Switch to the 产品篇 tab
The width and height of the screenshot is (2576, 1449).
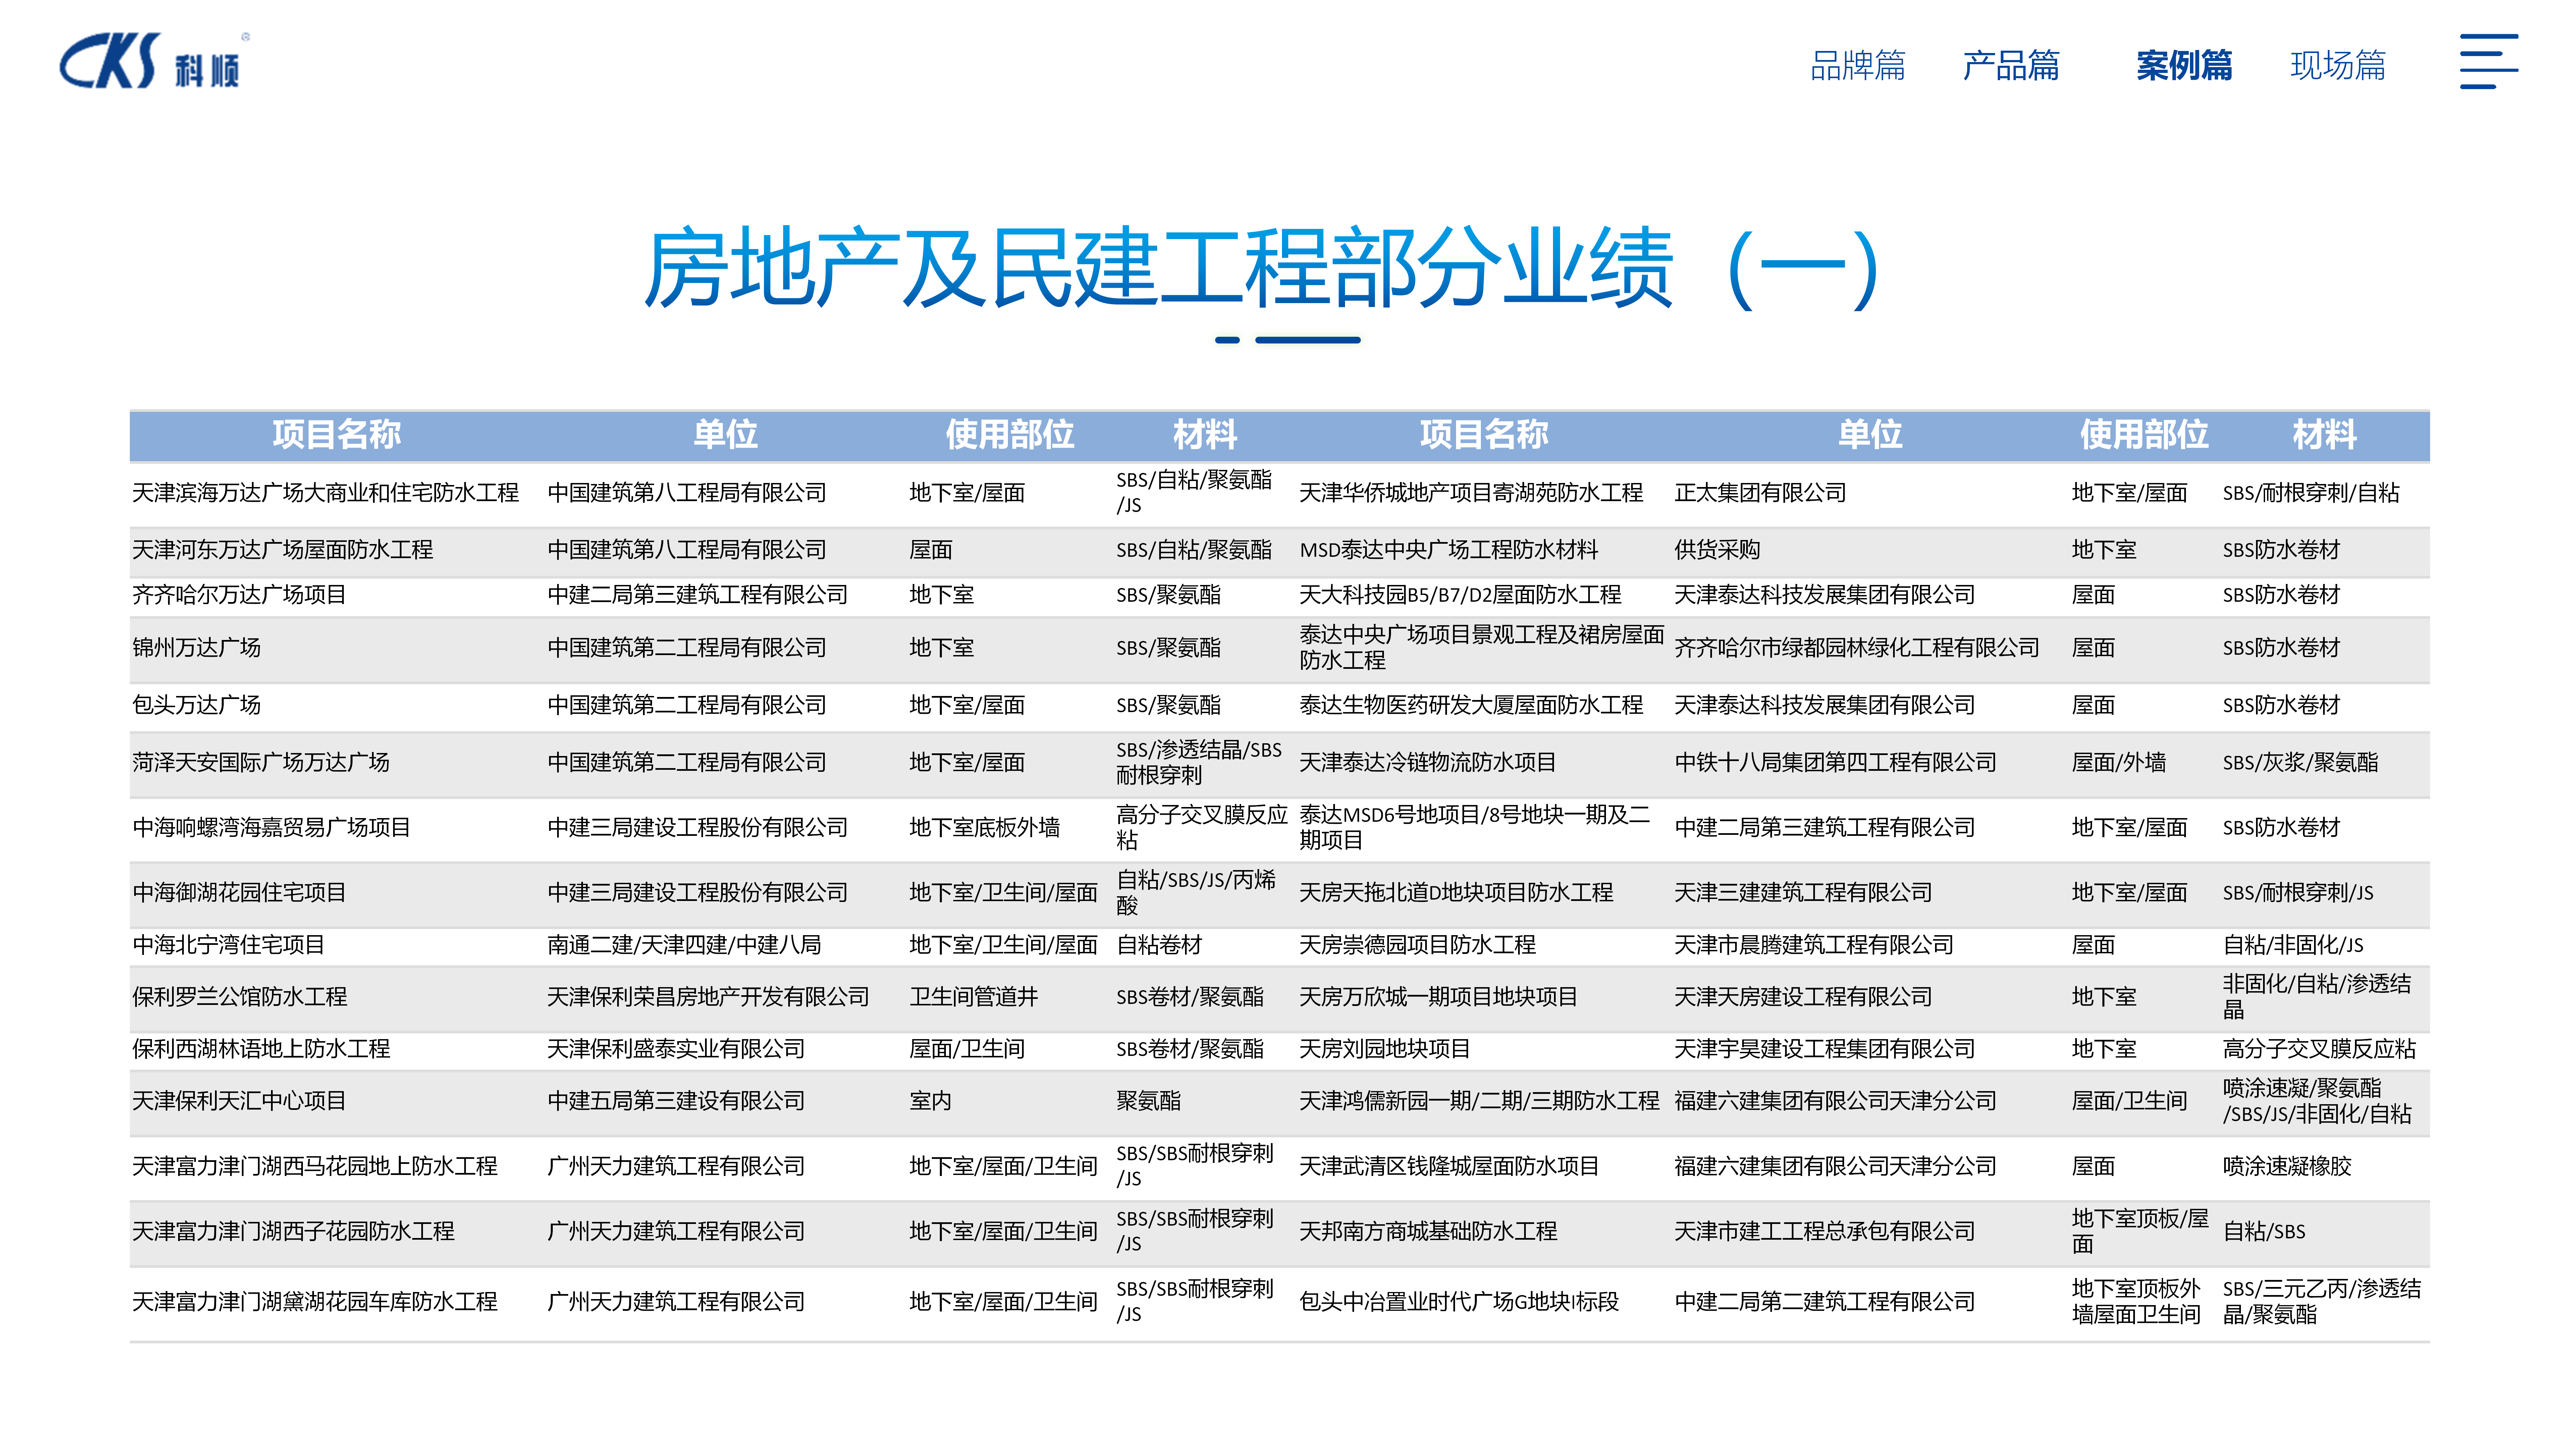[2011, 66]
